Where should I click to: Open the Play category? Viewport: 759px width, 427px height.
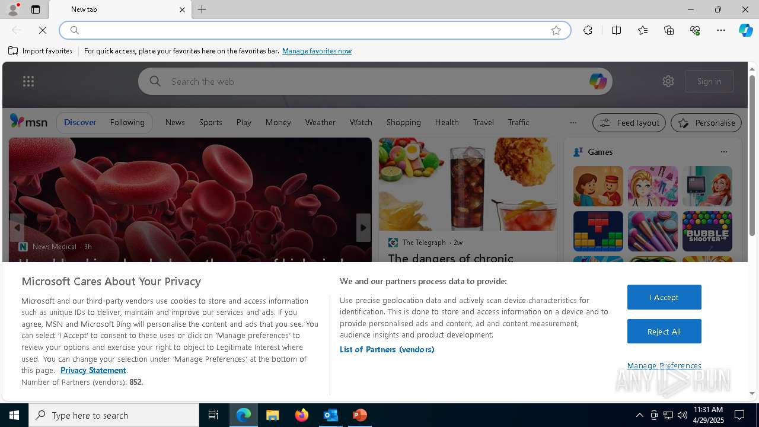click(x=244, y=122)
